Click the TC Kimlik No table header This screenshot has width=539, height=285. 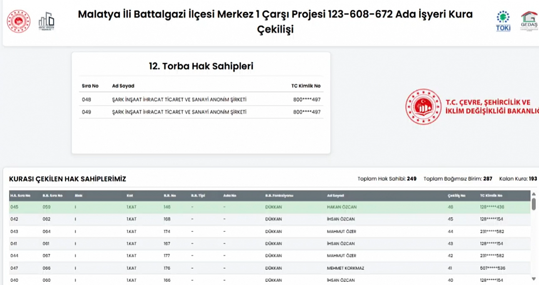click(x=491, y=196)
